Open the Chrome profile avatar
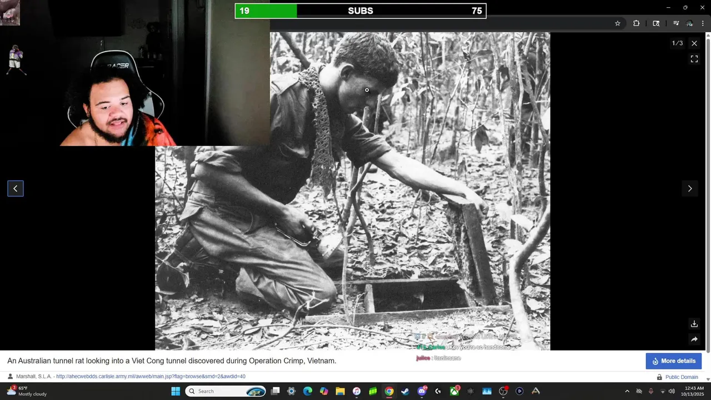 pyautogui.click(x=689, y=23)
